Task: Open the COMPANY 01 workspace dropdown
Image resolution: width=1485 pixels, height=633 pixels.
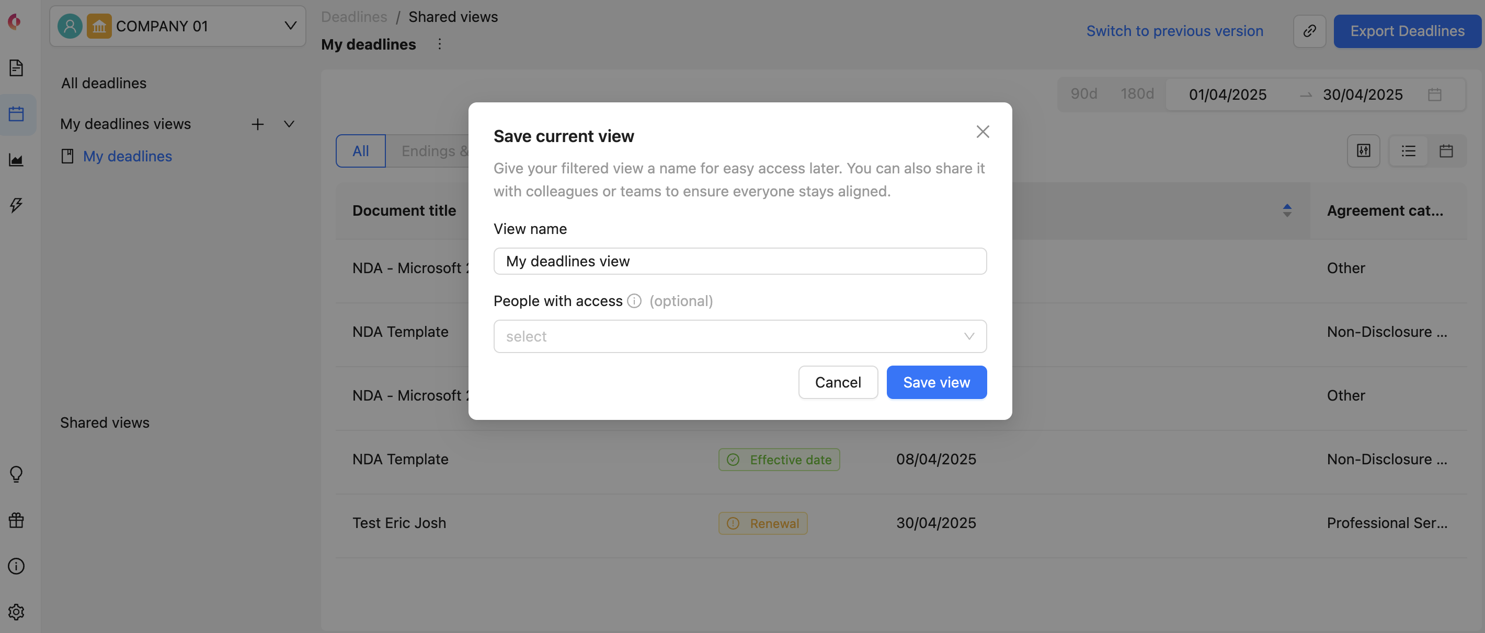Action: tap(178, 27)
